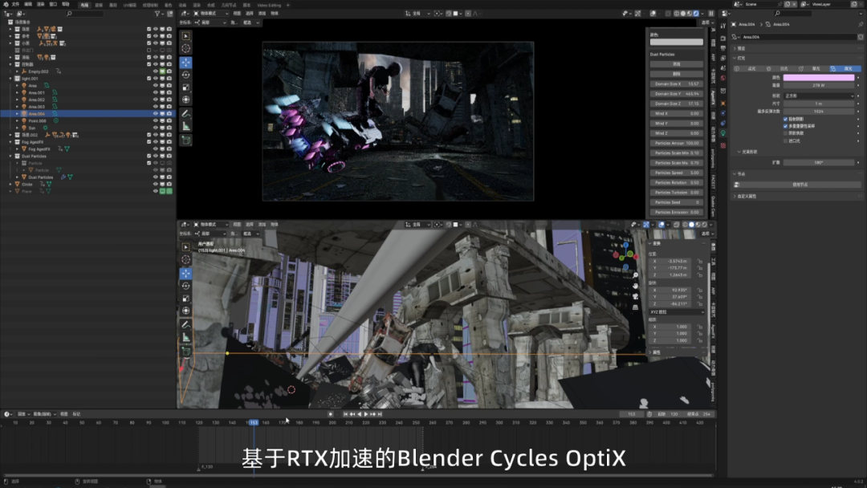Screen dimensions: 867x488
Task: Open the Edit menu
Action: point(28,5)
